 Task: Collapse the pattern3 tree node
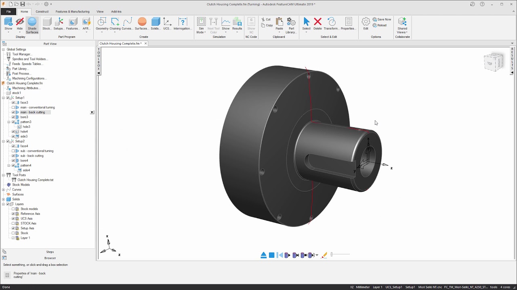click(x=9, y=122)
